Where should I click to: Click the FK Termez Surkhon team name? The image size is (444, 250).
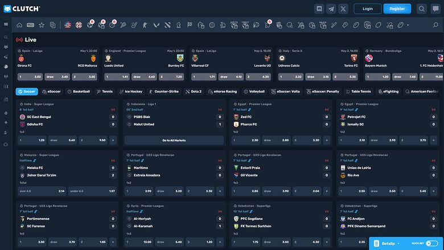tap(256, 226)
